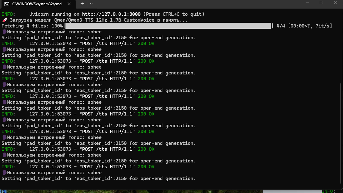
Task: Close the terminal window
Action: (x=336, y=3)
